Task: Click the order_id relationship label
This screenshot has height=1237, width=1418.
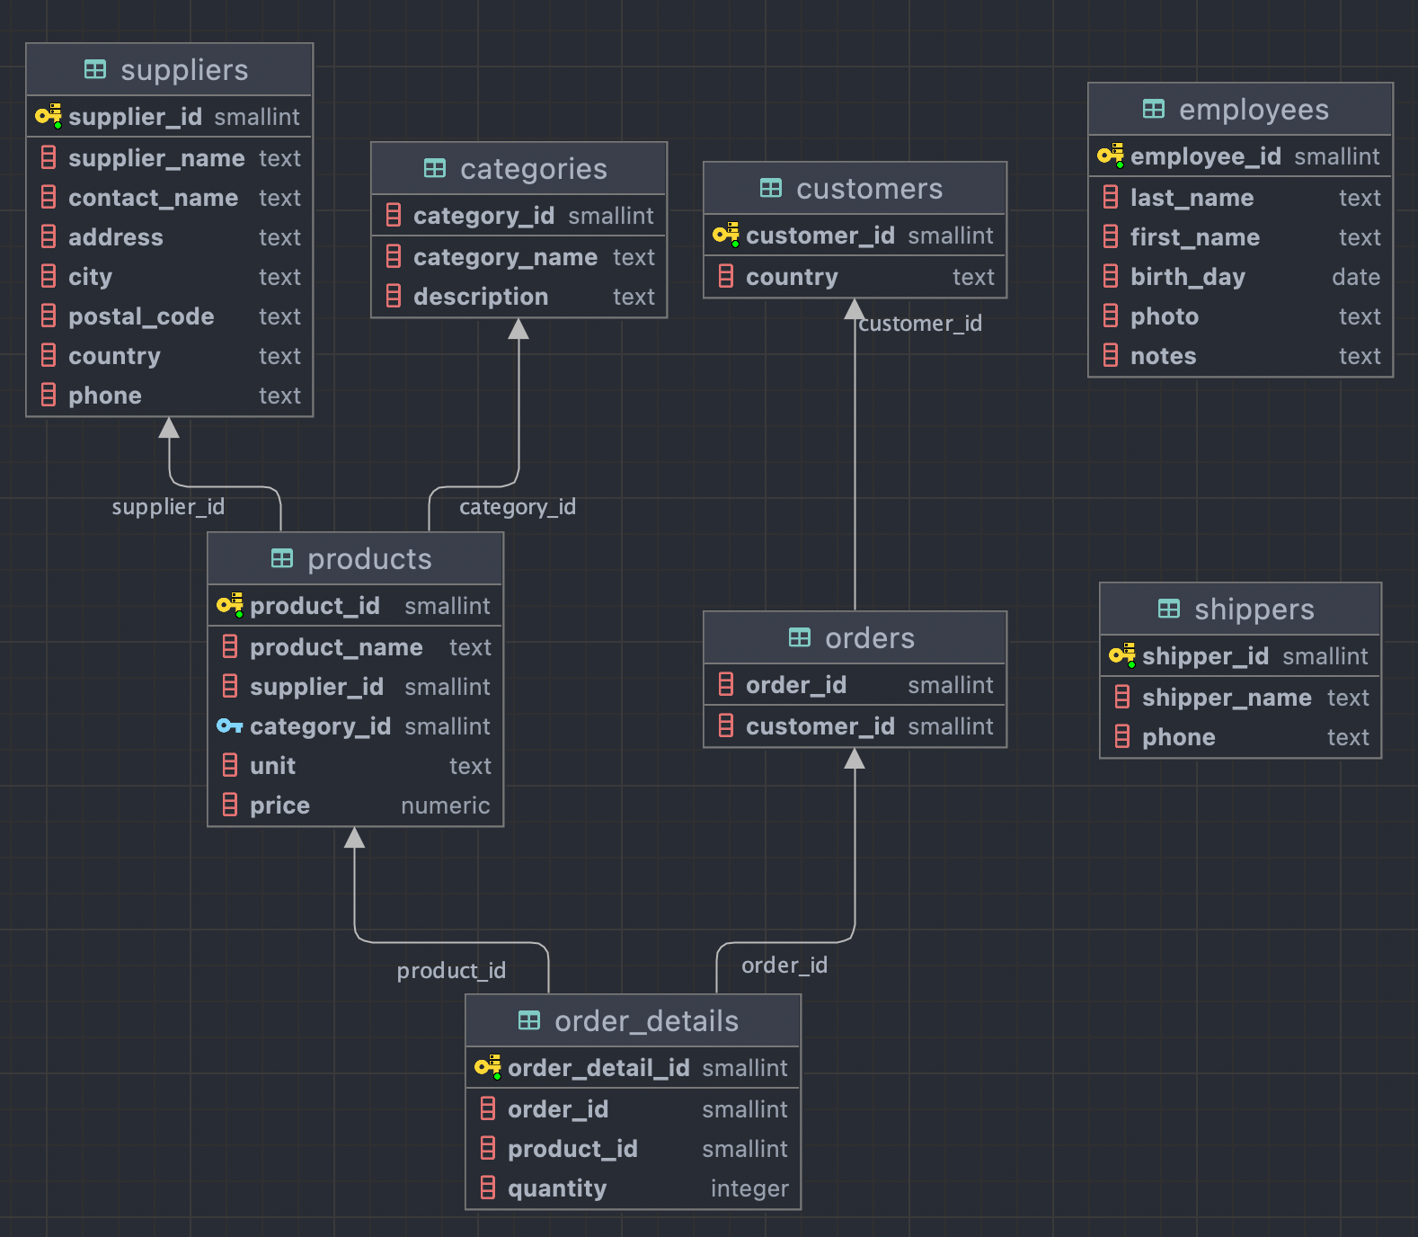Action: (x=784, y=966)
